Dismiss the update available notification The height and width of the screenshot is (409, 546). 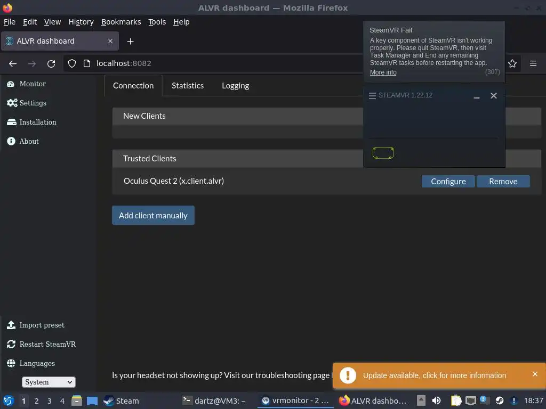(535, 374)
